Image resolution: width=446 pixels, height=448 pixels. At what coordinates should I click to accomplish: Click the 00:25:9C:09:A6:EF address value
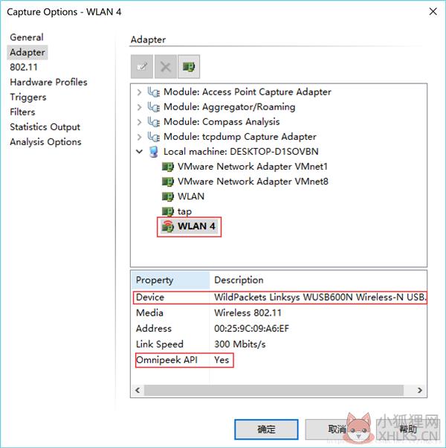251,329
